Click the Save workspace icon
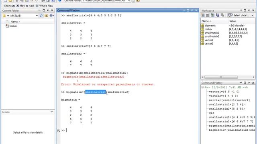Screen dimensions: 257x144 click(218, 15)
